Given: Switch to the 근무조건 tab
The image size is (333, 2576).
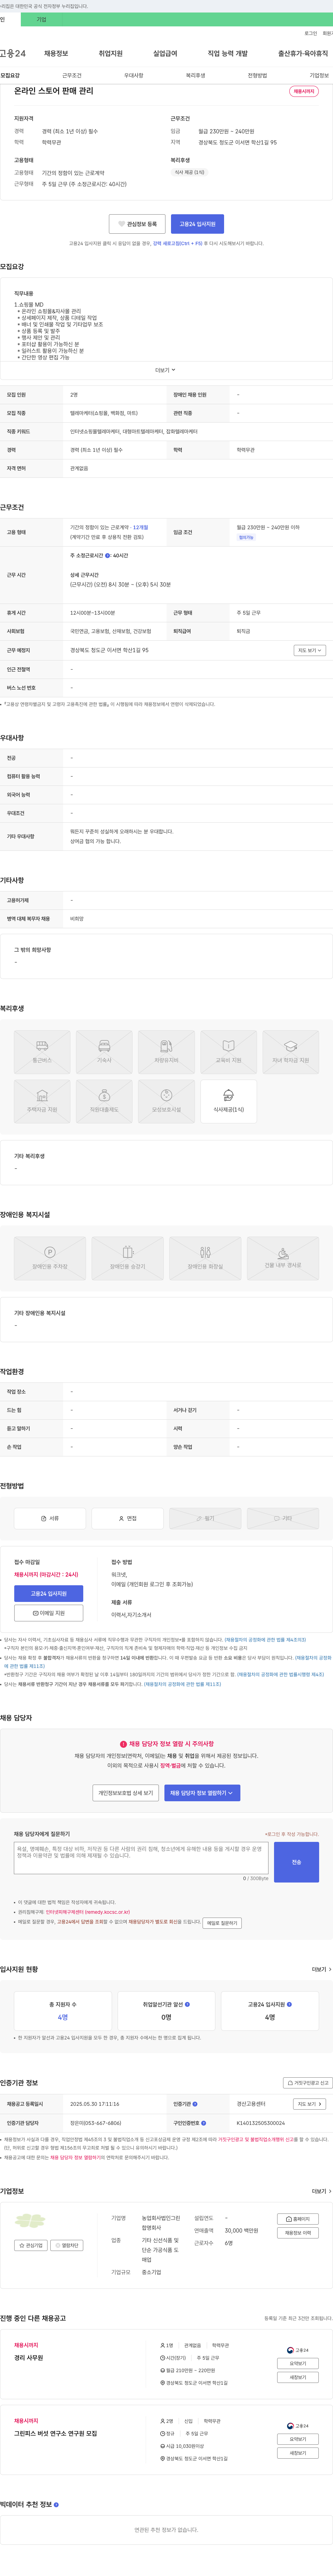Looking at the screenshot, I should pyautogui.click(x=72, y=75).
